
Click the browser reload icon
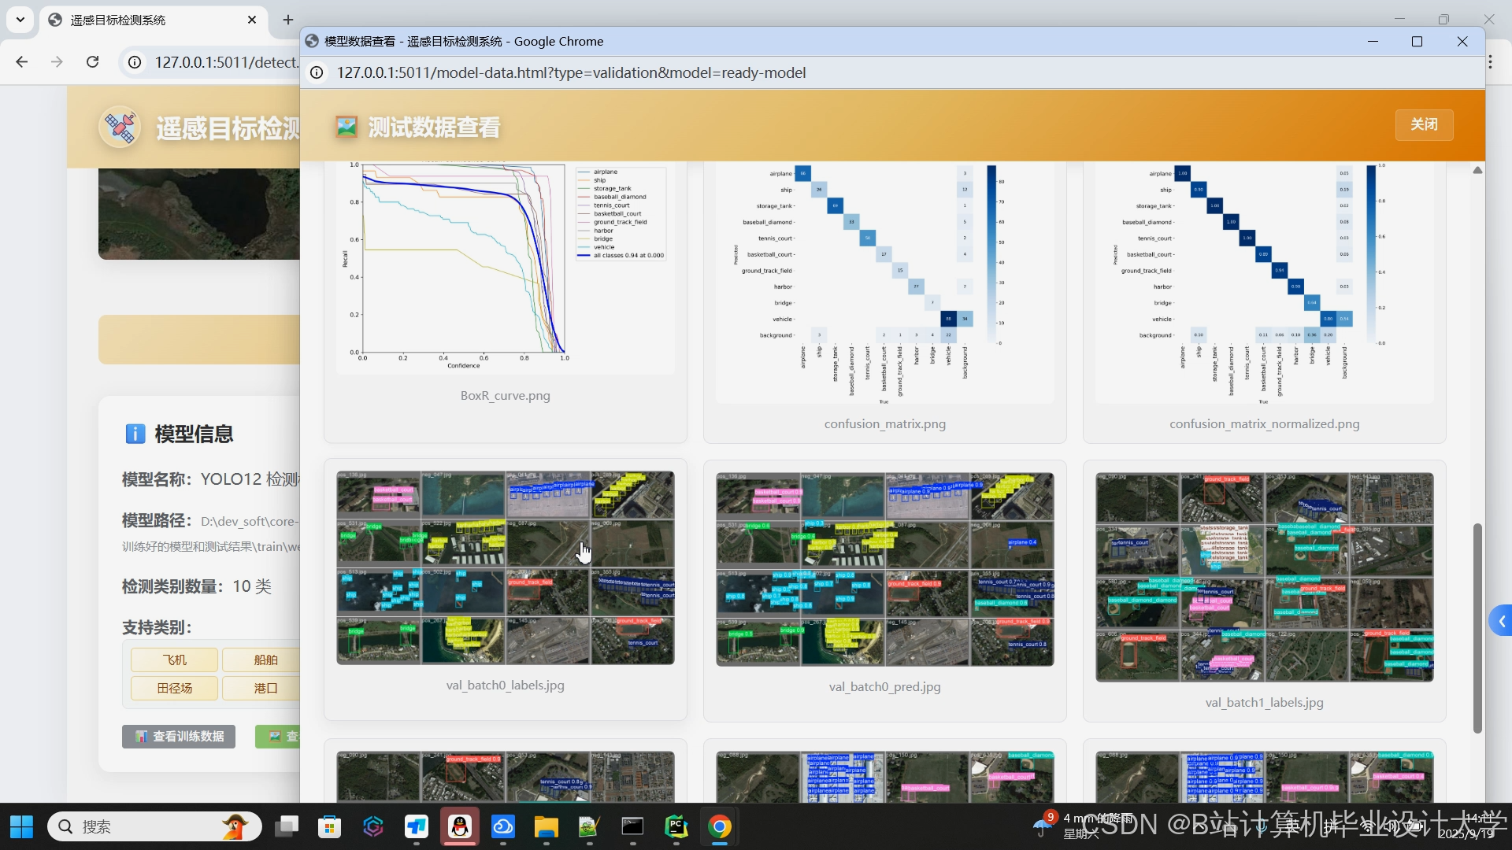click(x=93, y=62)
